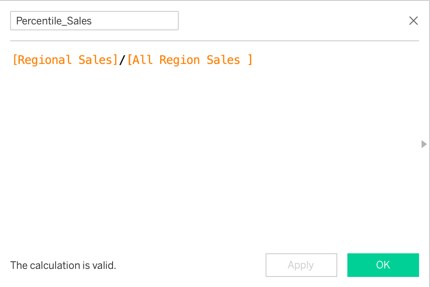Click closing bracket after All Region Sales
The image size is (430, 287).
point(250,60)
